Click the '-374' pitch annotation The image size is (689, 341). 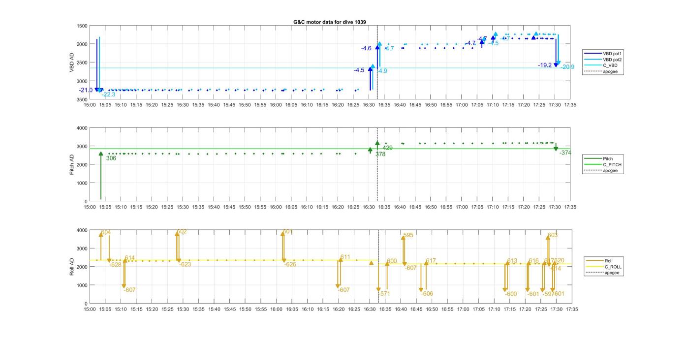pyautogui.click(x=565, y=153)
